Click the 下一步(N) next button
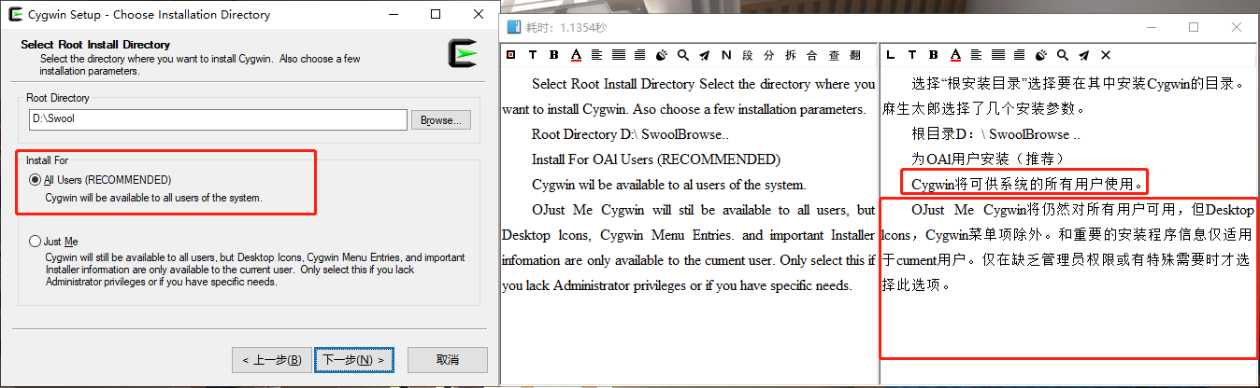This screenshot has width=1260, height=388. (x=352, y=359)
